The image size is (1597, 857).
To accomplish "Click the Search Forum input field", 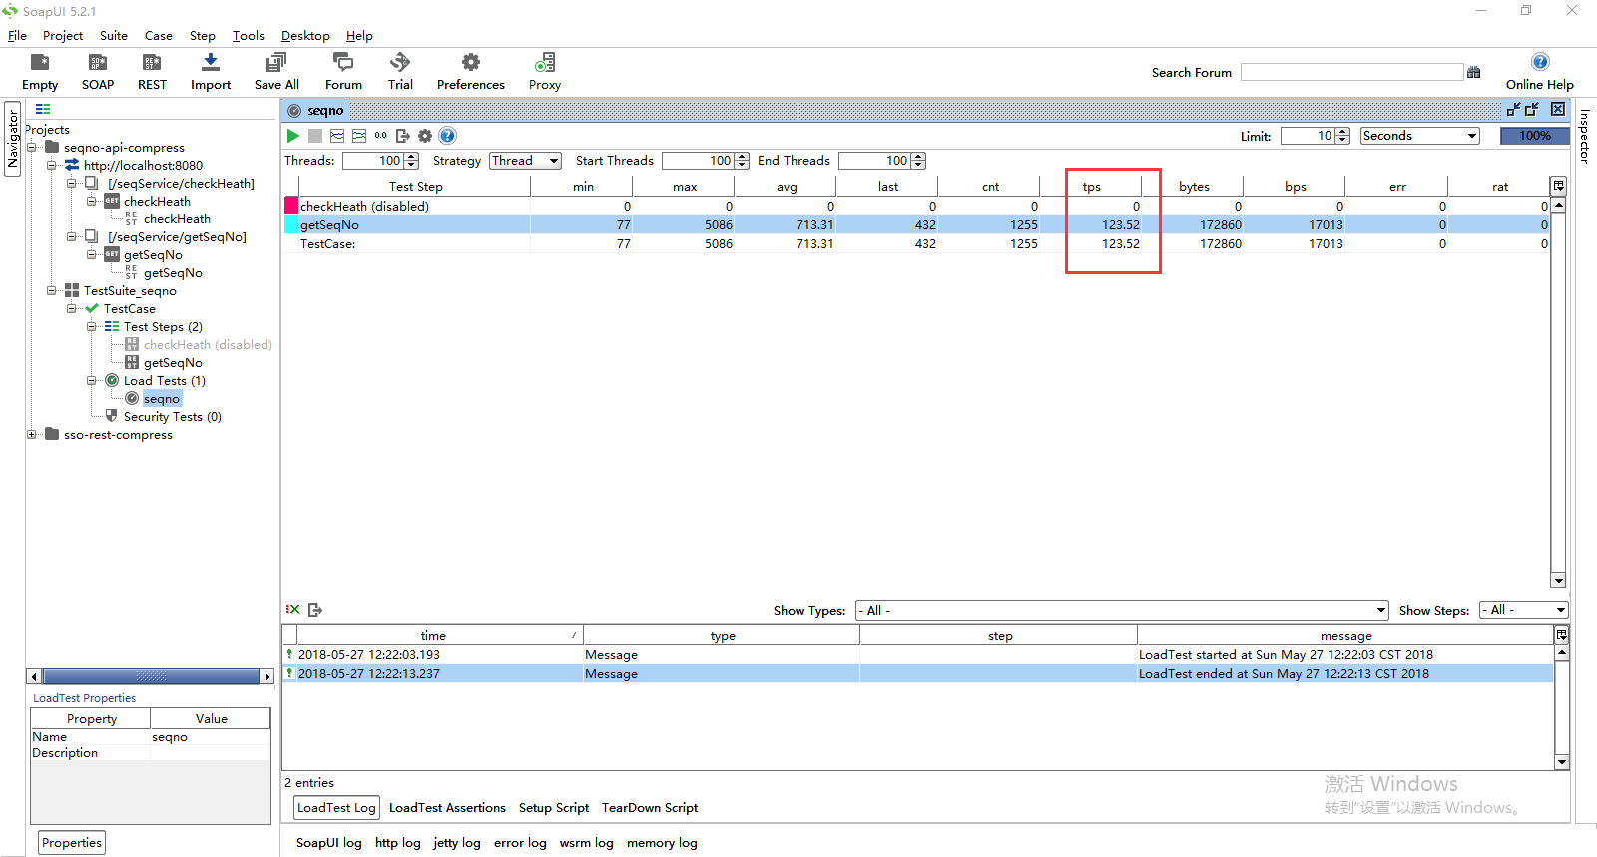I will click(x=1351, y=72).
